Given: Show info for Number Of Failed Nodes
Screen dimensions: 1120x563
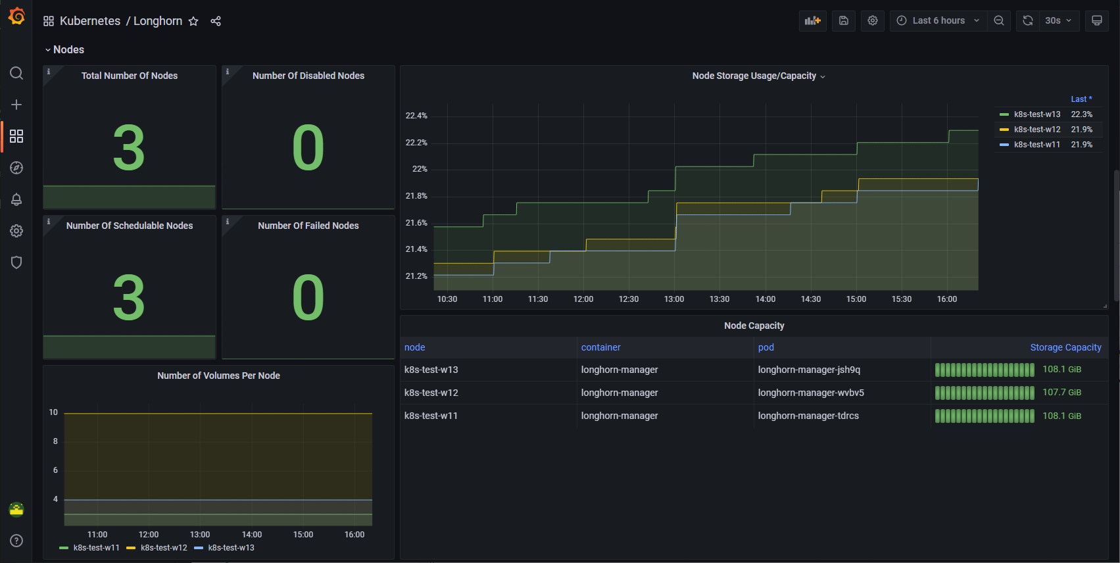Looking at the screenshot, I should point(228,222).
